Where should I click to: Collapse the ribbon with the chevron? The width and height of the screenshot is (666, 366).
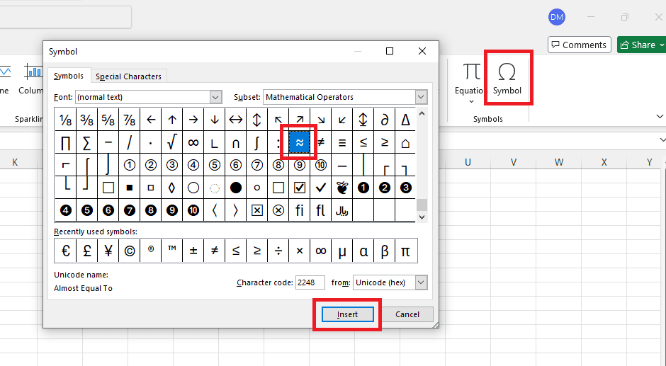tap(659, 116)
